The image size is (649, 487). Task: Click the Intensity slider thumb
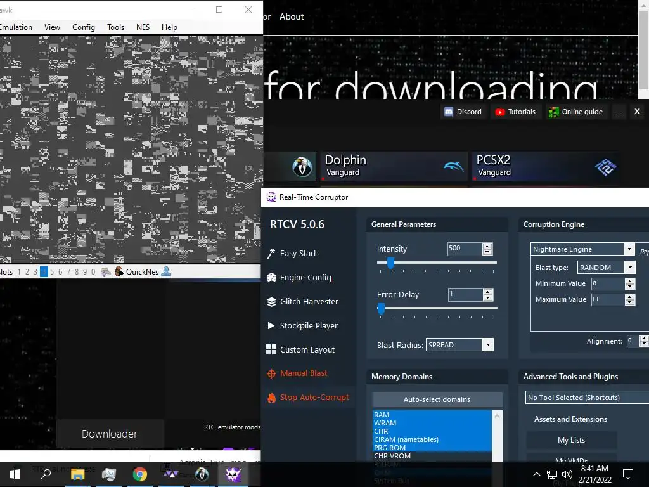click(x=390, y=263)
